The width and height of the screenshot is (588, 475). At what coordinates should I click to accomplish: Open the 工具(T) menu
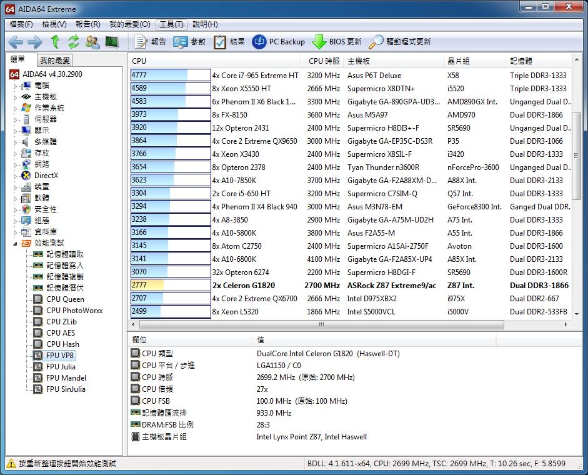click(171, 24)
